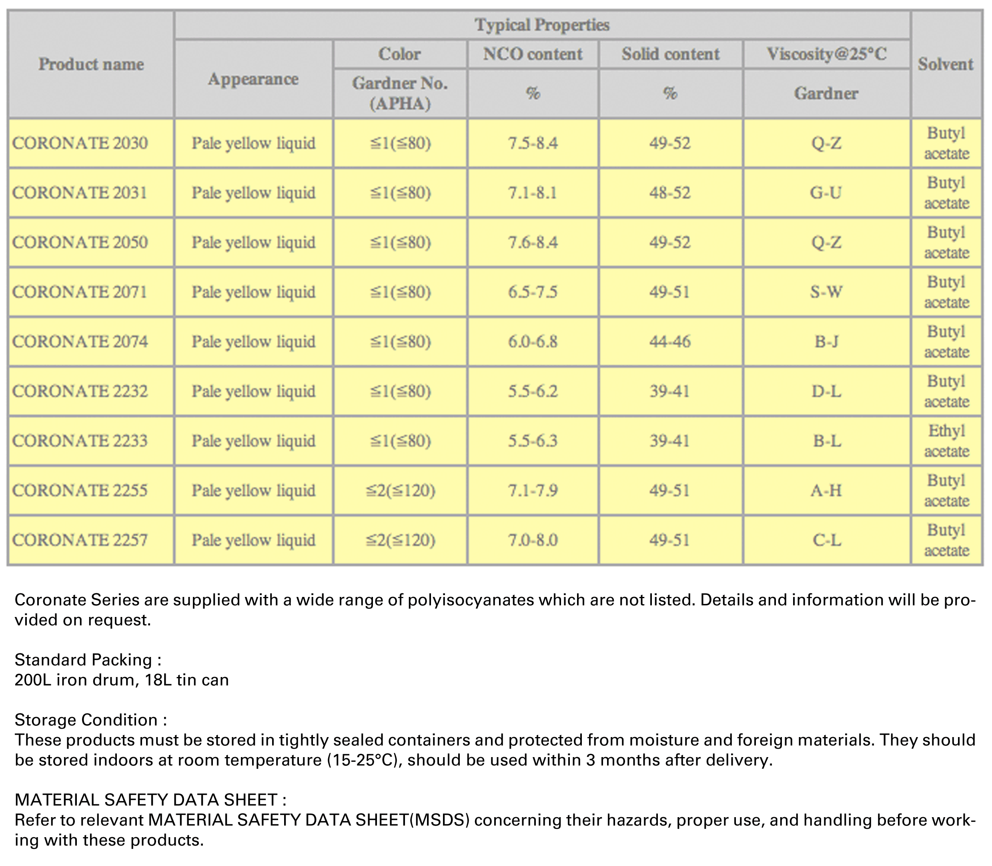This screenshot has width=992, height=866.
Task: Click the 'CORONATE 2255' product name cell
Action: (91, 490)
